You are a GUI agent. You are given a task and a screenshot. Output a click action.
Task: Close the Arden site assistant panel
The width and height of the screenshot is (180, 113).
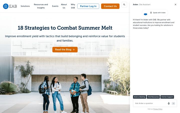coord(175,5)
